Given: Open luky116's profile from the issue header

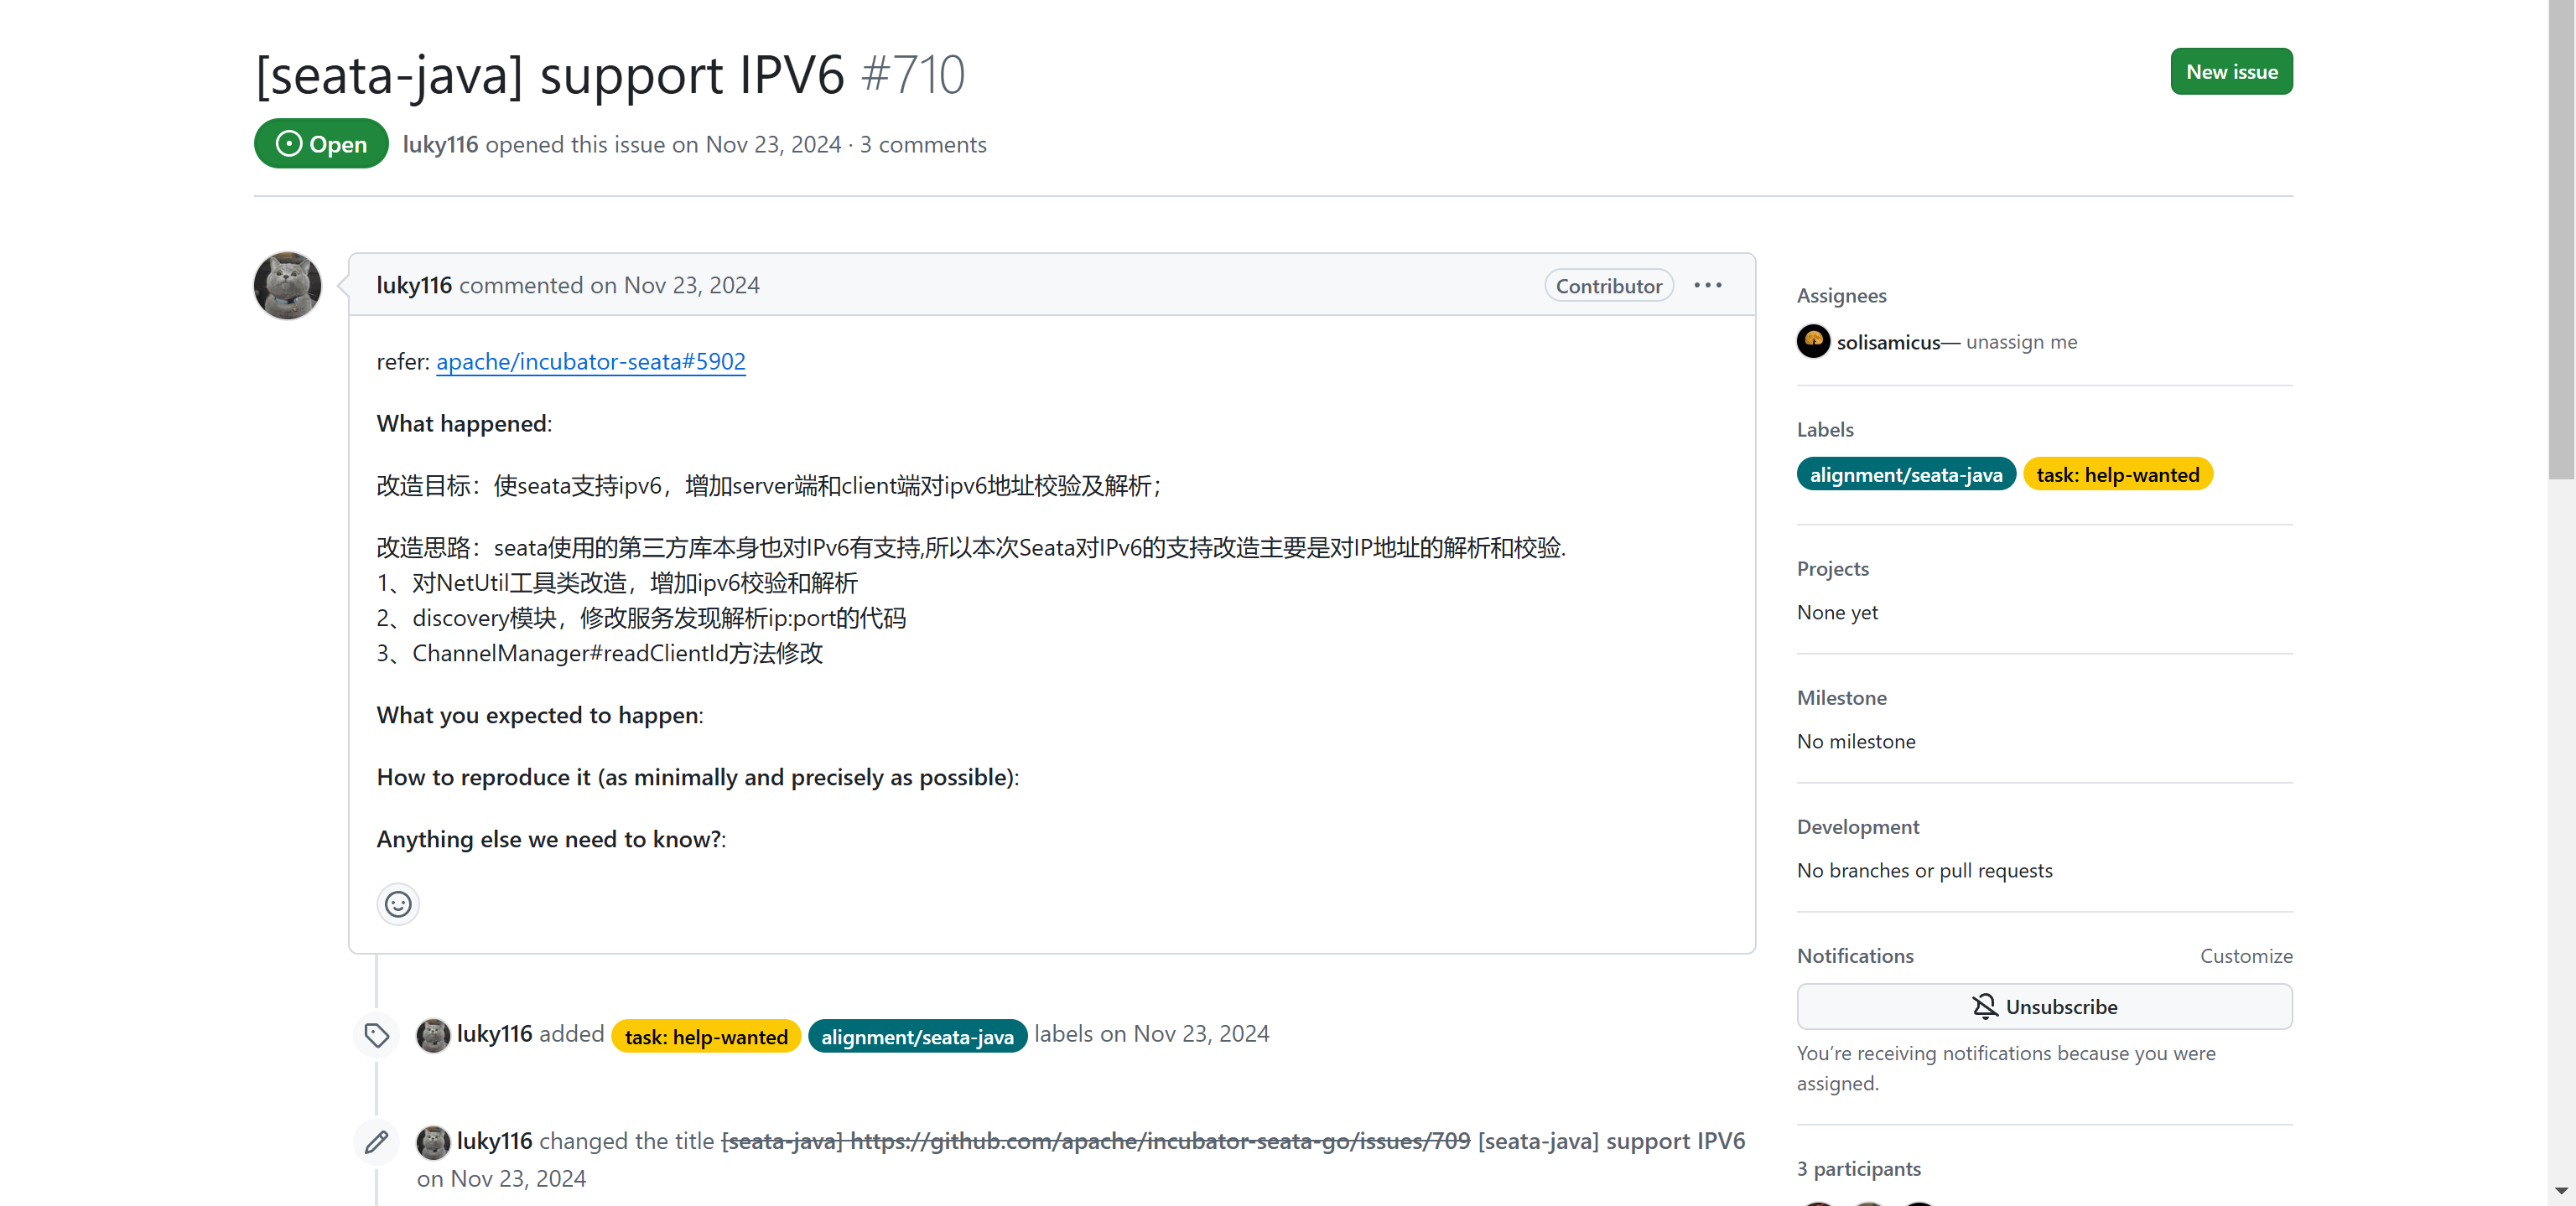Looking at the screenshot, I should click(440, 145).
